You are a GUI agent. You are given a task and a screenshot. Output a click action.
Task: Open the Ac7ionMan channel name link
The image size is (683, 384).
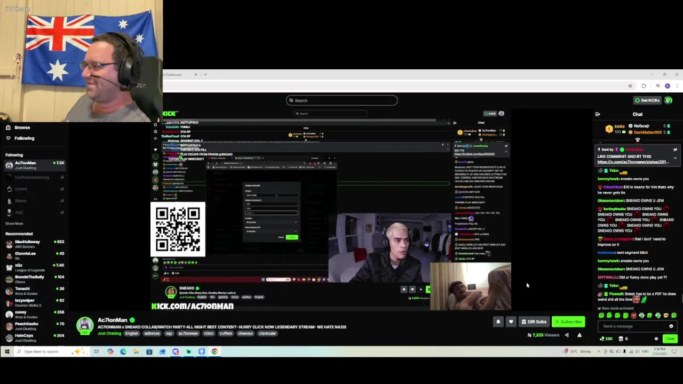pyautogui.click(x=113, y=320)
